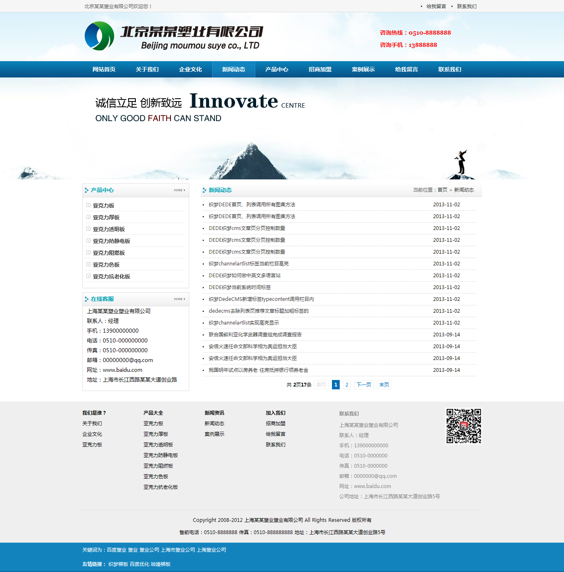Open the 新闻动态 navigation tab
Viewport: 564px width, 572px height.
(233, 69)
